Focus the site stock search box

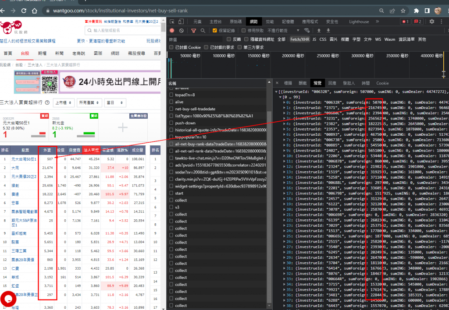point(123,30)
